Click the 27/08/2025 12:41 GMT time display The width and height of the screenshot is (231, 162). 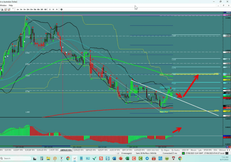pyautogui.click(x=194, y=153)
